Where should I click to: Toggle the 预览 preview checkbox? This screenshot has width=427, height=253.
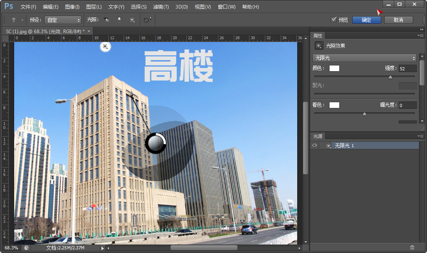click(334, 19)
